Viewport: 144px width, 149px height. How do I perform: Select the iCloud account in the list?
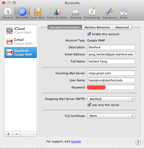pyautogui.click(x=21, y=30)
